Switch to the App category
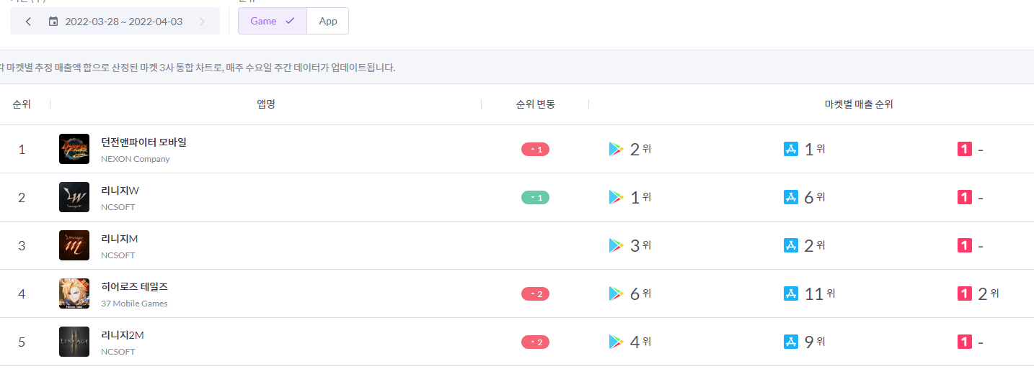The width and height of the screenshot is (1034, 369). click(x=328, y=21)
